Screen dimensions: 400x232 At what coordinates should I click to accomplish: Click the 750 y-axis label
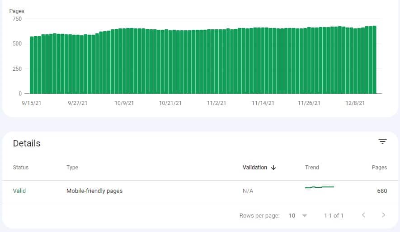pyautogui.click(x=17, y=19)
